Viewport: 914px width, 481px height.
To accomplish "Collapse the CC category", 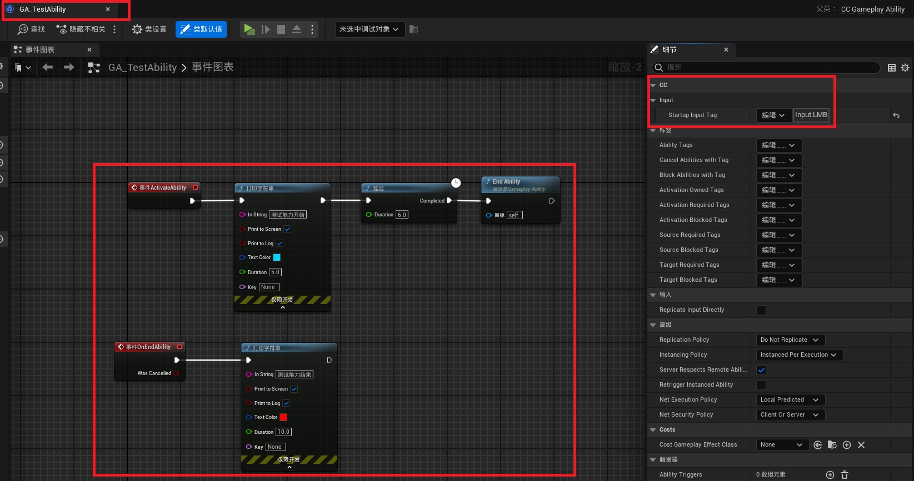I will [653, 85].
